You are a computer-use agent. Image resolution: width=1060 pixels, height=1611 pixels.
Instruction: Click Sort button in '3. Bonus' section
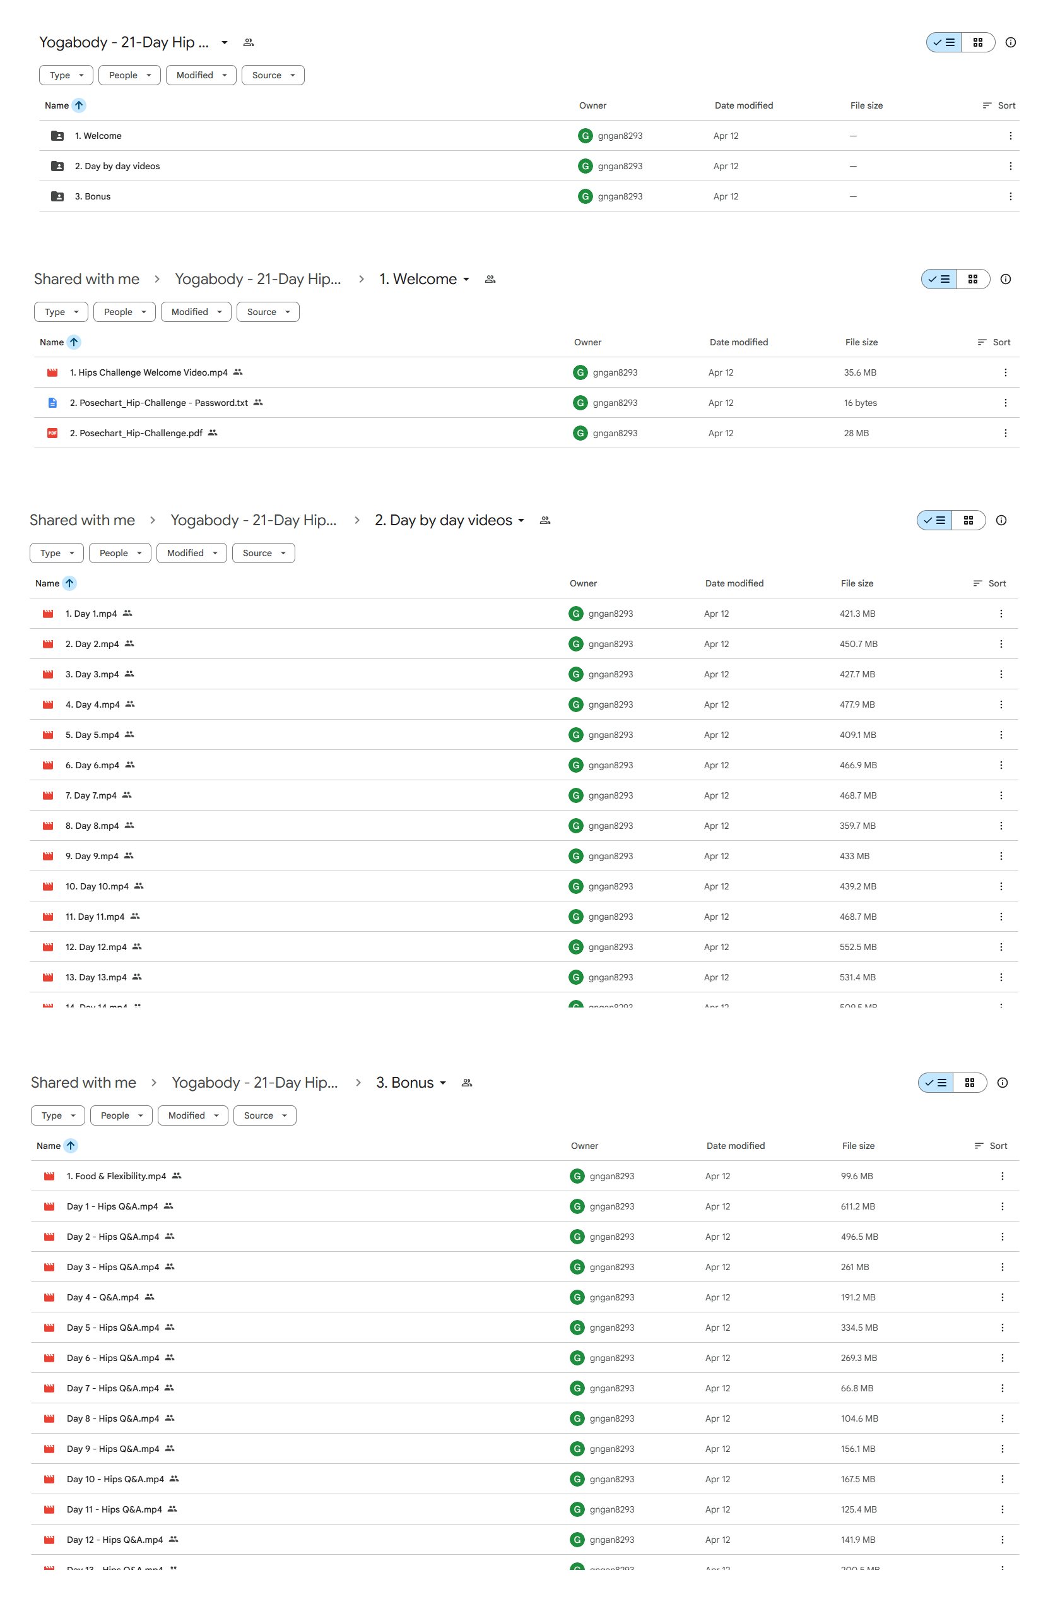[x=991, y=1146]
